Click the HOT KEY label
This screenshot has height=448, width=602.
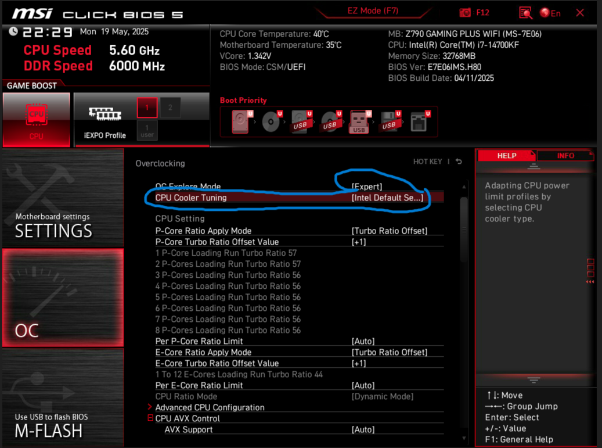click(427, 162)
